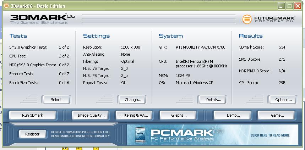Click 'HDR/SM3.0 Graphics Tests:' label

pyautogui.click(x=32, y=65)
